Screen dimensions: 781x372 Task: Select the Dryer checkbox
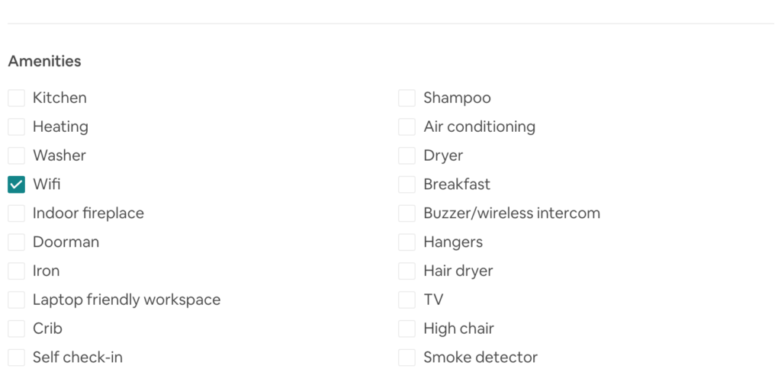pos(407,156)
